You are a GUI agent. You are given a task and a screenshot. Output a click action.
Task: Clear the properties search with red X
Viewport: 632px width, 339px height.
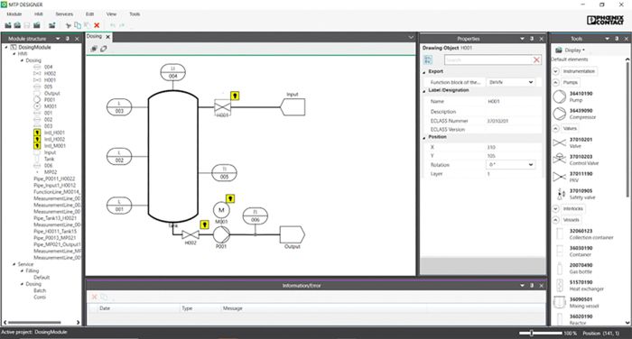coord(536,60)
